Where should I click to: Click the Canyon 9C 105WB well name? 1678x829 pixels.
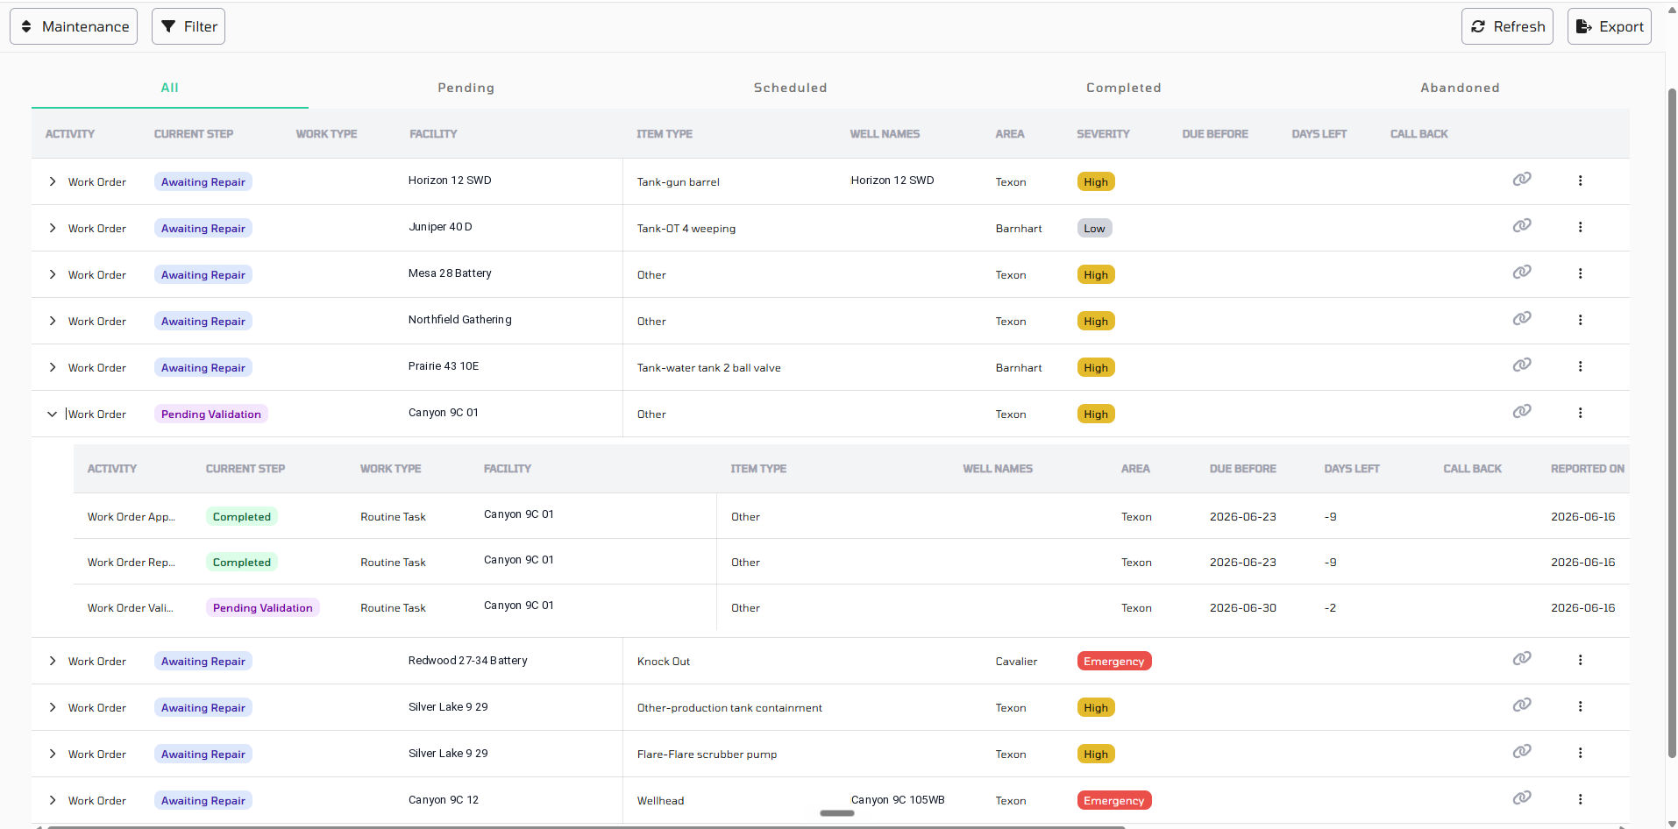pos(898,799)
